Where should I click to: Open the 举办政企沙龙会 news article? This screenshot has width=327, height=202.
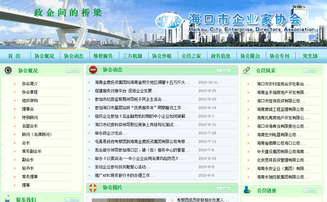[x=111, y=133]
